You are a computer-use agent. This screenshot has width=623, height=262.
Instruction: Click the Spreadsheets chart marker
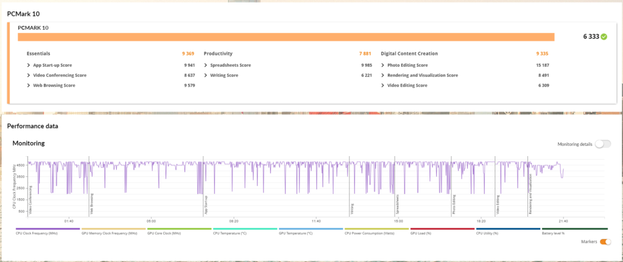(397, 205)
